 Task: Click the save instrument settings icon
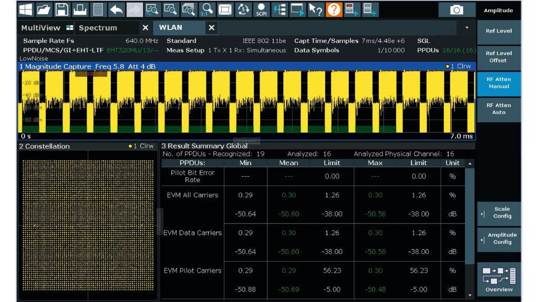(x=61, y=9)
